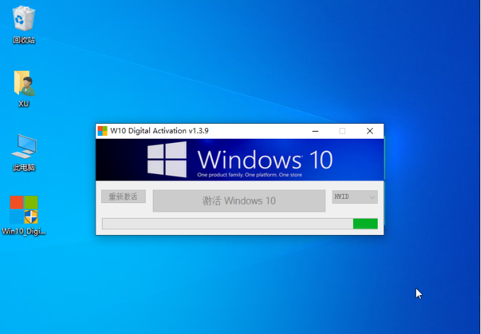Close the W10 Digital Activation window
The height and width of the screenshot is (334, 481).
[369, 131]
